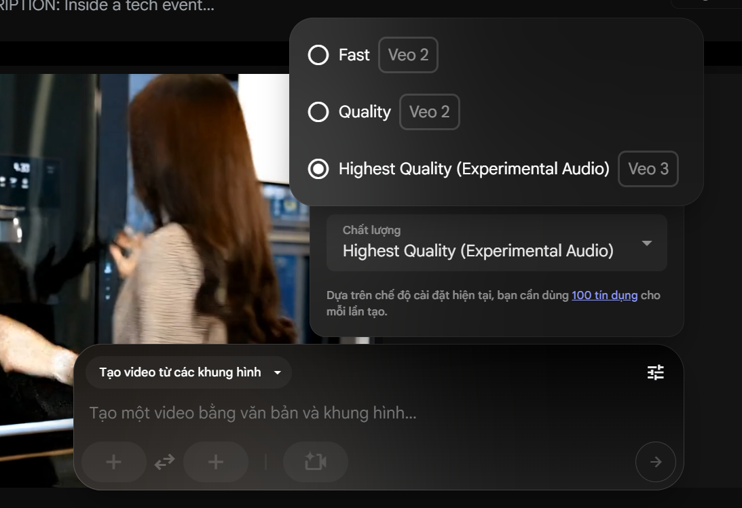This screenshot has width=742, height=508.
Task: Open the 100 tín dụng link
Action: 604,295
